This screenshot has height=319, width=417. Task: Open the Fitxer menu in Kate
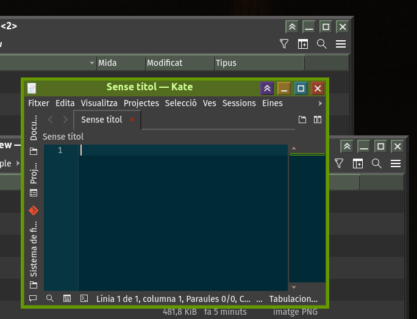[38, 103]
